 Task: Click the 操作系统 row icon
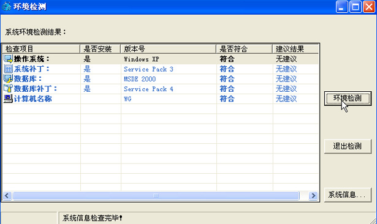click(8, 59)
